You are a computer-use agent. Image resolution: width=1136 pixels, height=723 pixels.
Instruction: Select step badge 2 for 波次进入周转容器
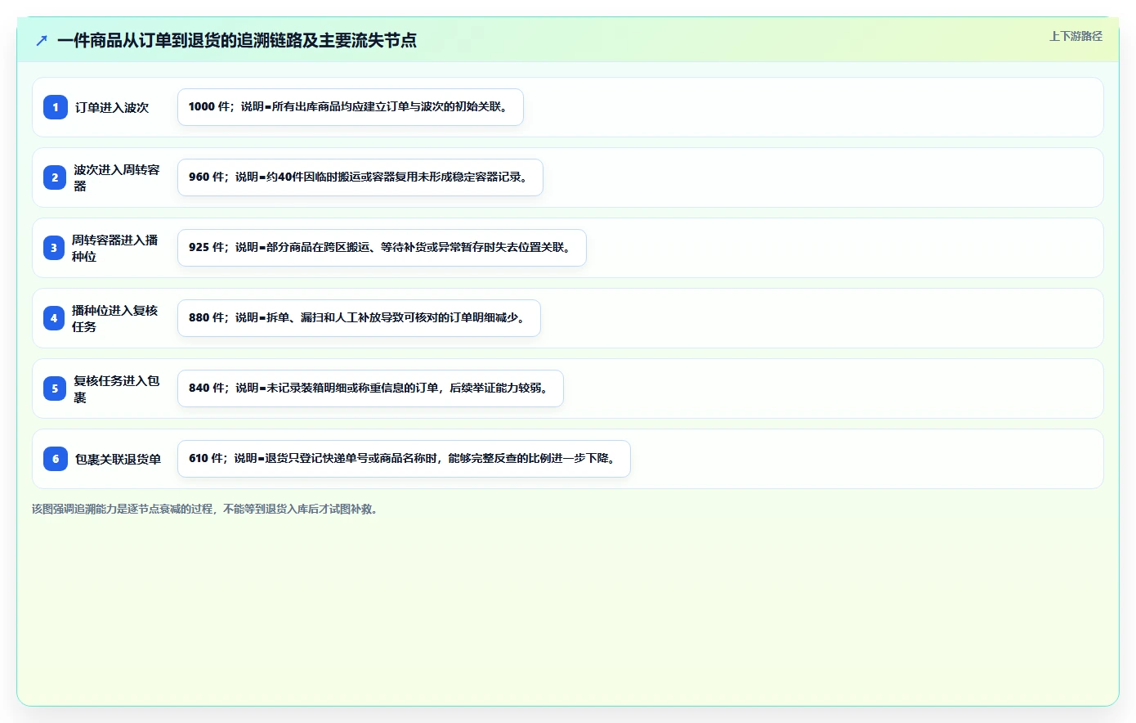[x=56, y=177]
